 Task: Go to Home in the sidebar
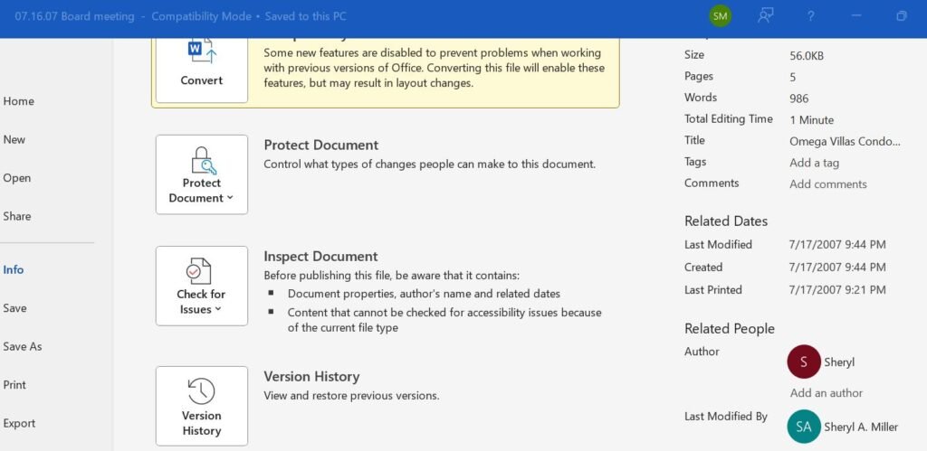click(x=19, y=101)
